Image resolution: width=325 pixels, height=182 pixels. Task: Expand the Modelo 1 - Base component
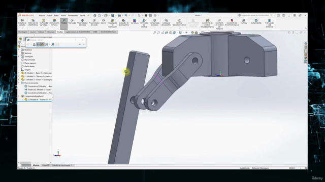(x=19, y=73)
